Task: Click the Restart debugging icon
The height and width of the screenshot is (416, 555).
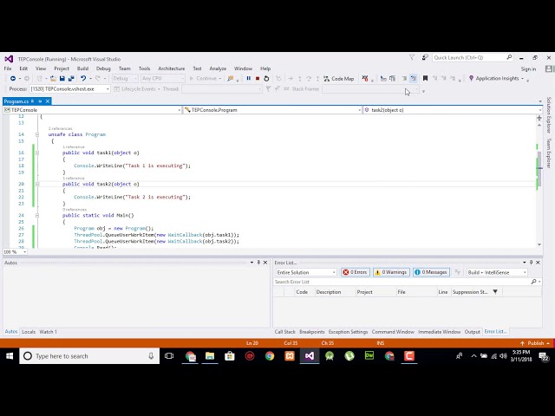Action: coord(266,79)
